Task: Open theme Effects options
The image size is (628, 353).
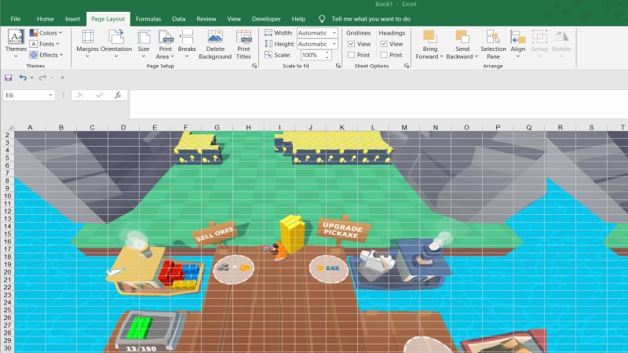Action: click(47, 55)
